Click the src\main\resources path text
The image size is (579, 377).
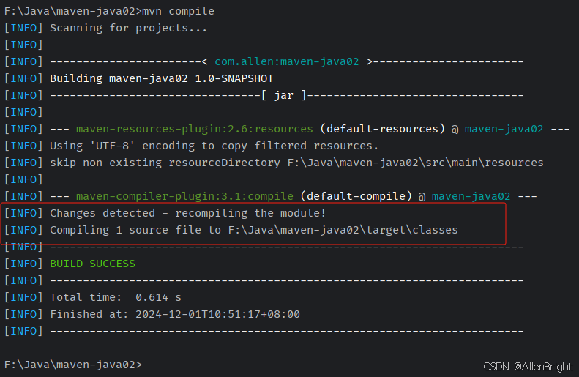[485, 163]
